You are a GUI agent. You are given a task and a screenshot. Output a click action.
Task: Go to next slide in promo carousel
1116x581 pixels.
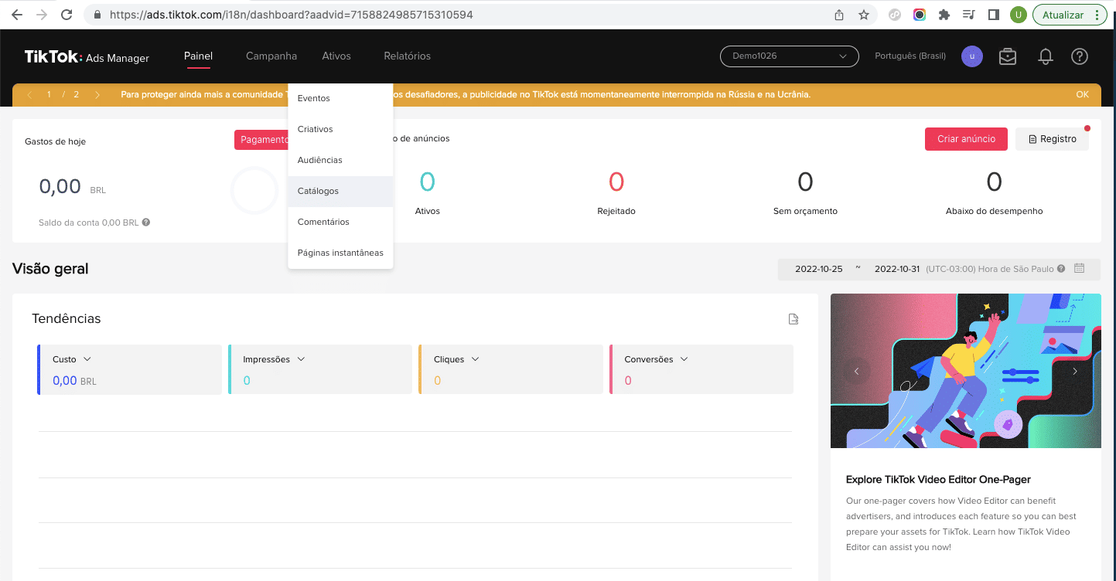[x=1074, y=371]
